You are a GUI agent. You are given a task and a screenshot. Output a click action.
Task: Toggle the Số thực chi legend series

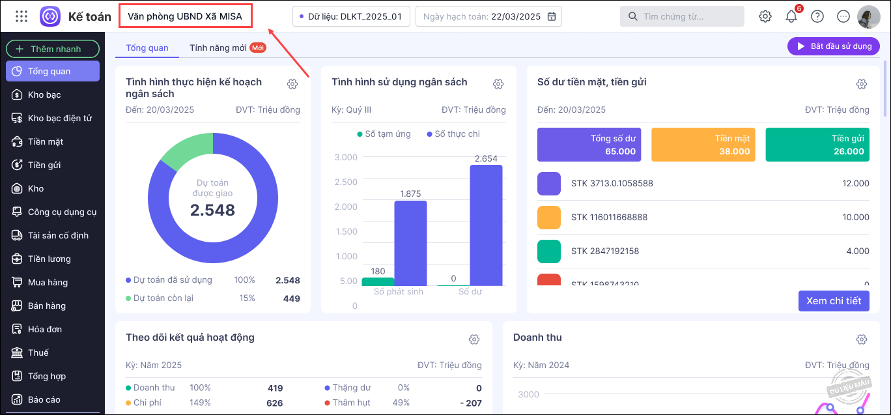point(453,134)
